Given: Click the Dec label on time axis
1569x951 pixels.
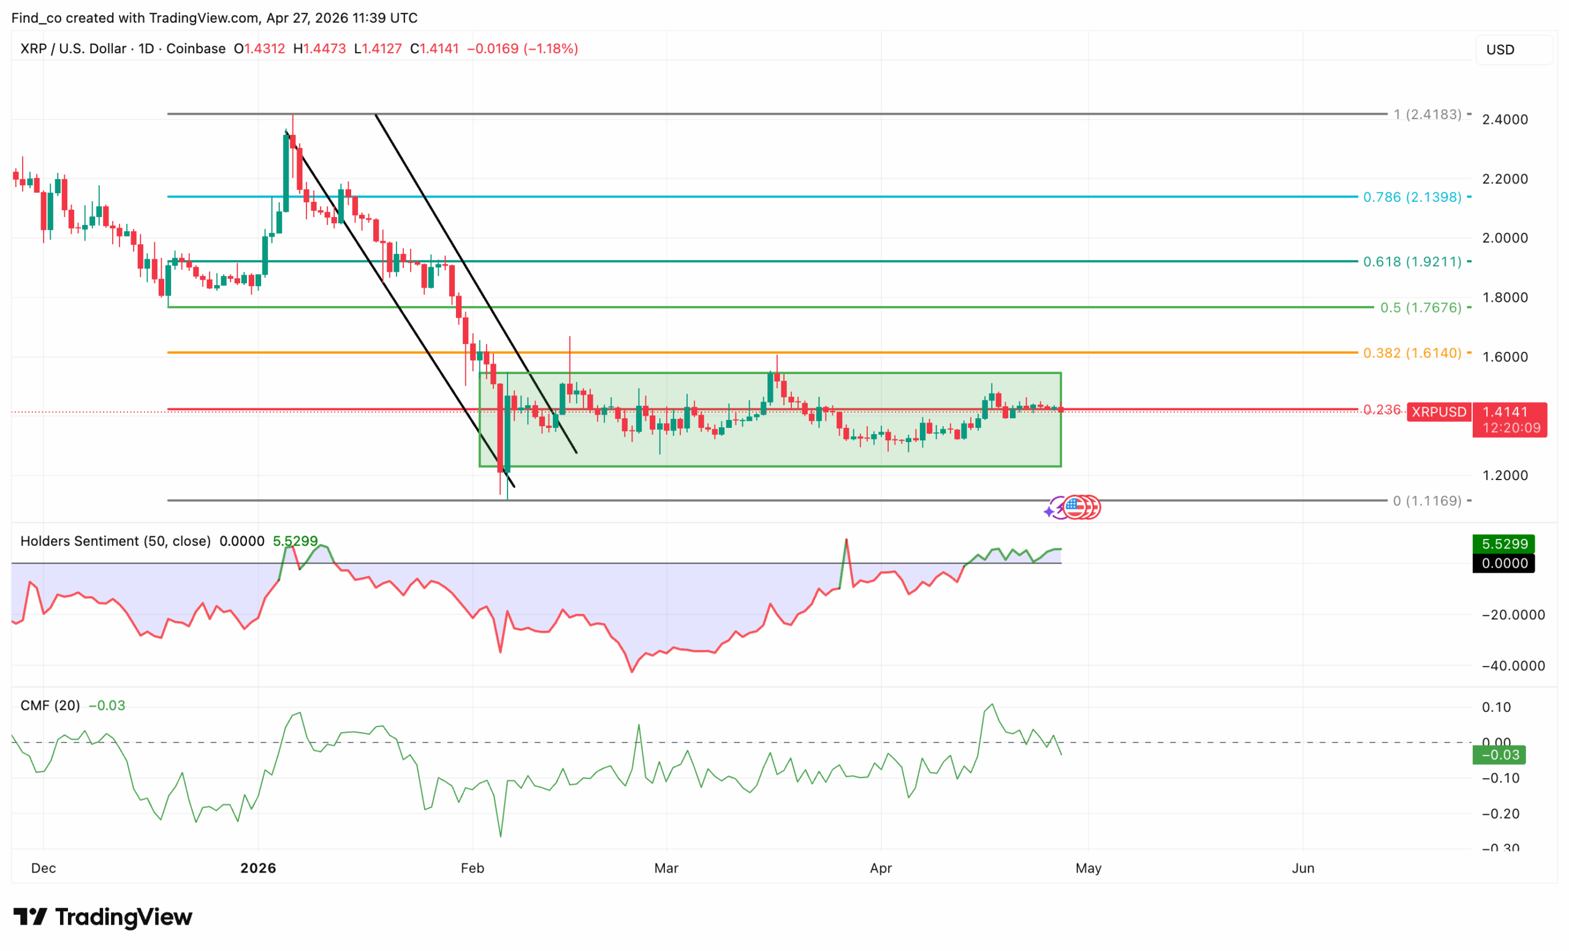Looking at the screenshot, I should point(44,868).
